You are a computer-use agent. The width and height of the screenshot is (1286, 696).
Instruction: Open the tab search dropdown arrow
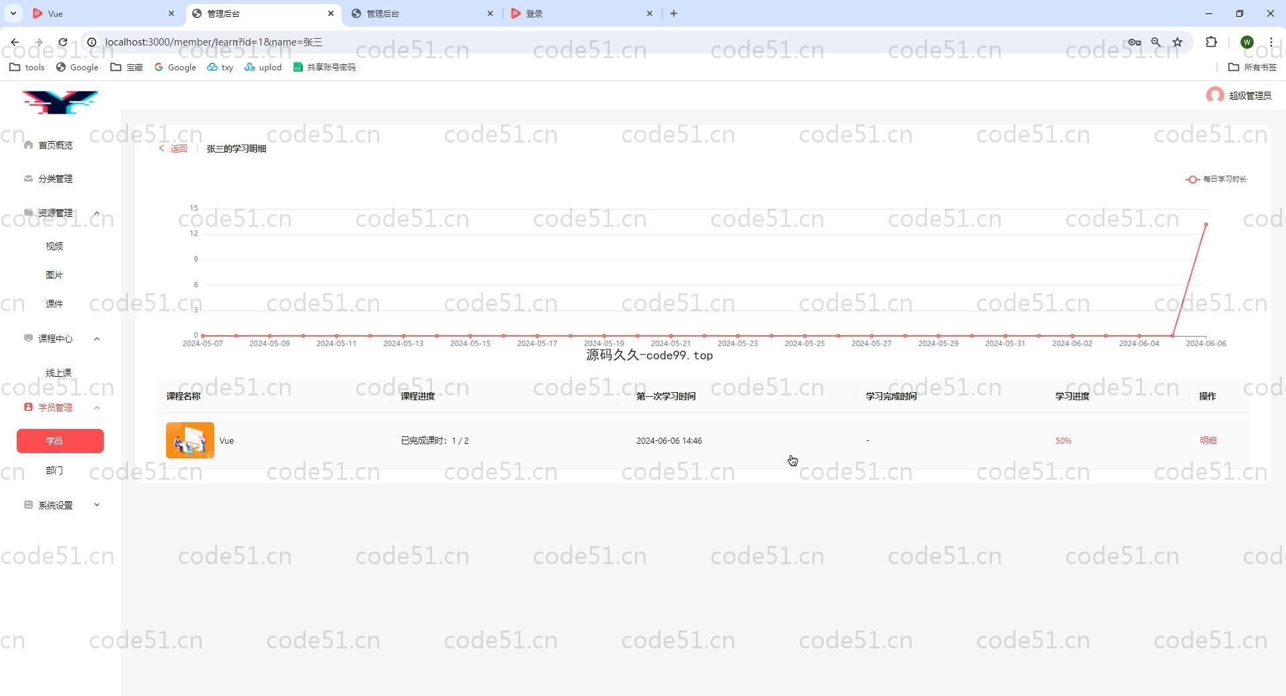pyautogui.click(x=13, y=13)
